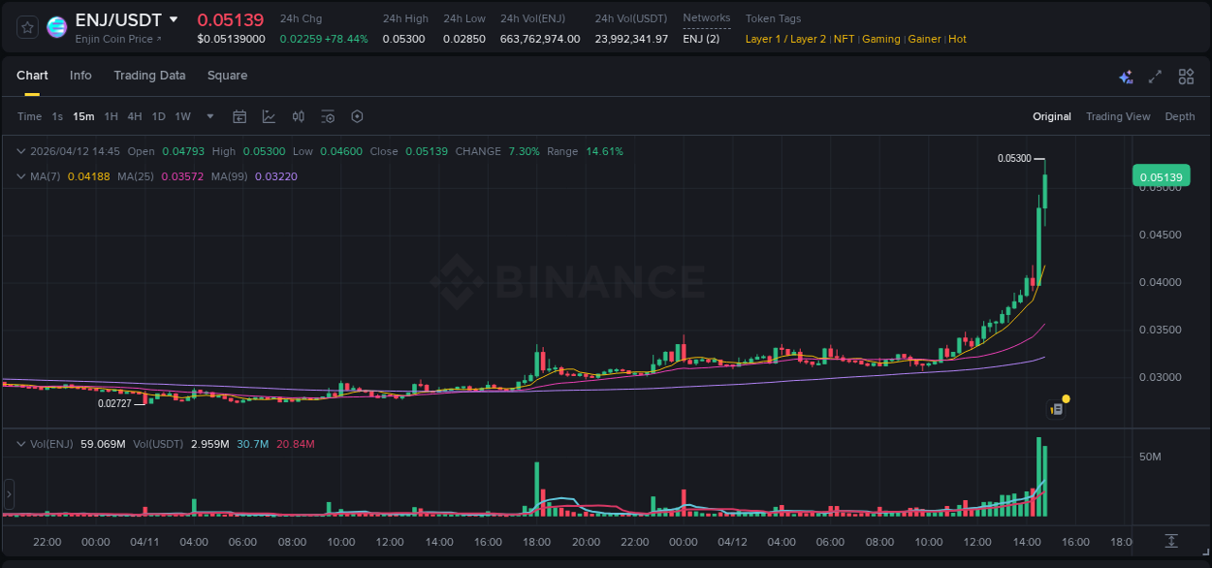Open the chart settings hexagon icon
Viewport: 1212px width, 568px height.
click(357, 116)
